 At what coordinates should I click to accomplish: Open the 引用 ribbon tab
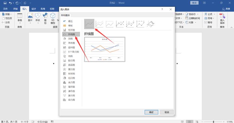pos(52,9)
